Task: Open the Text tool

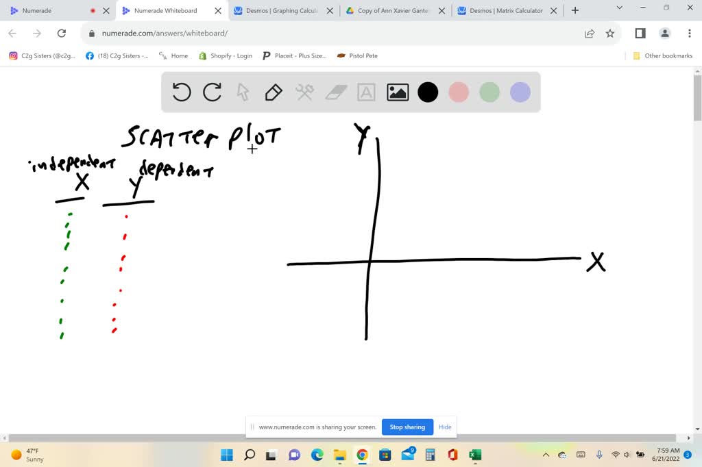Action: (x=366, y=92)
